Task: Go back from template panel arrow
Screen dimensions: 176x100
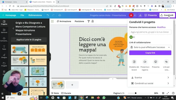Action: tap(13, 28)
